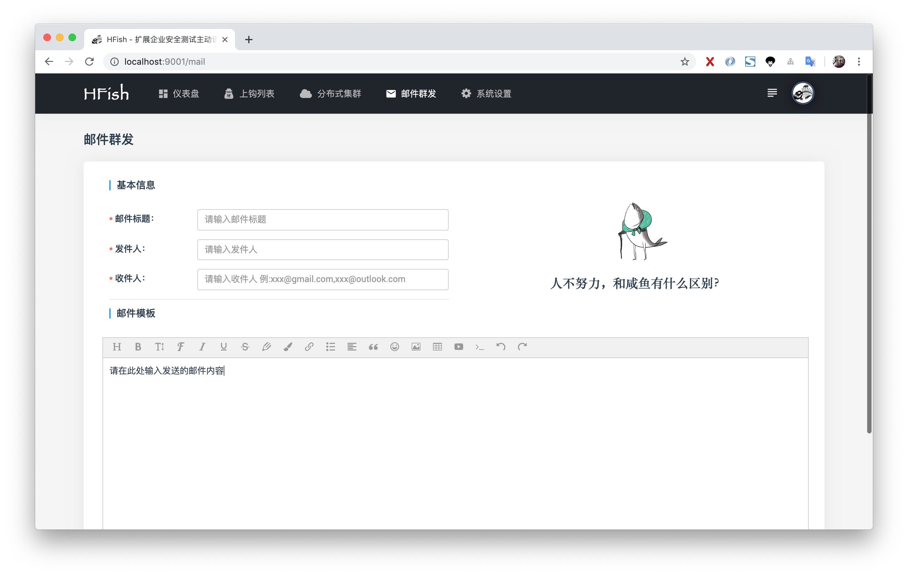Open the emoji picker icon
The image size is (908, 576).
tap(394, 347)
